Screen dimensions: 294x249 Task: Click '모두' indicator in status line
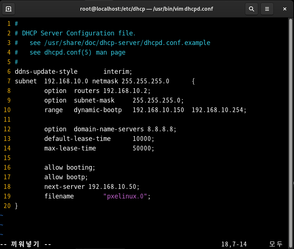pyautogui.click(x=276, y=244)
